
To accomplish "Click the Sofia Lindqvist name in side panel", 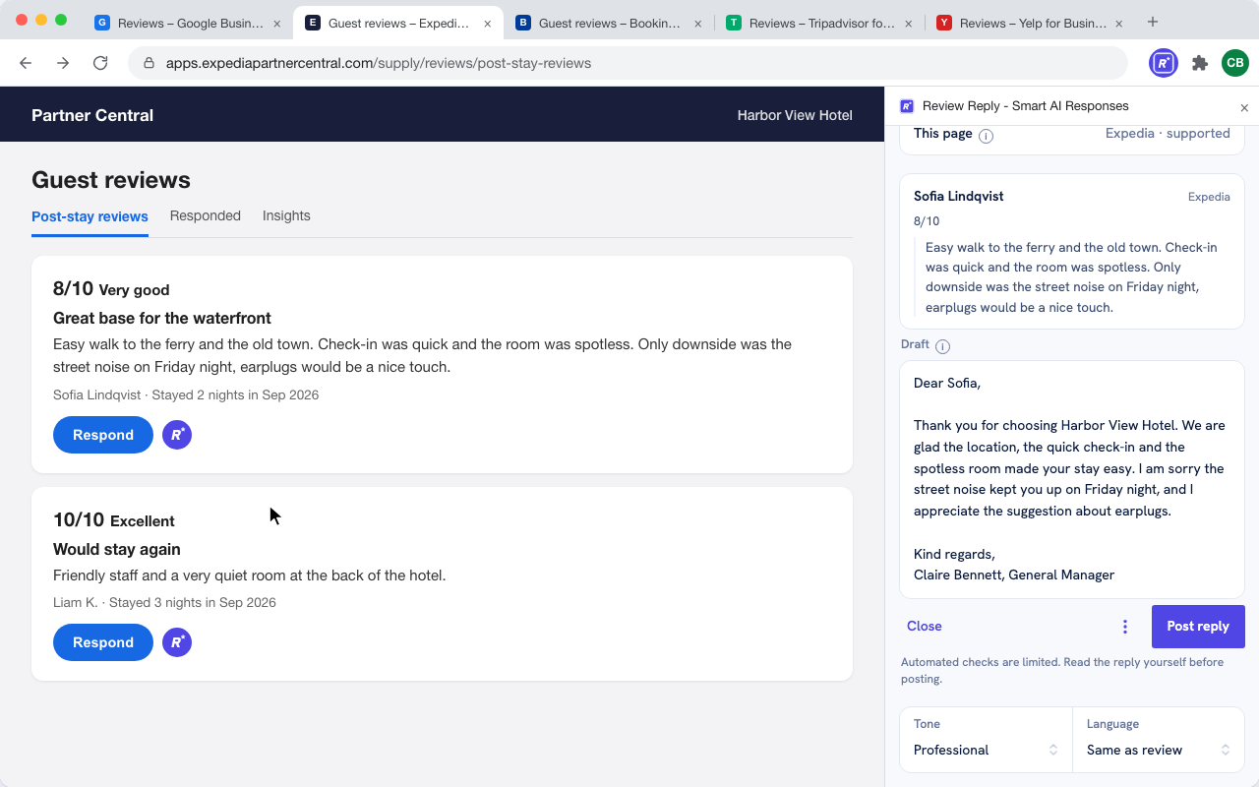I will (x=959, y=196).
